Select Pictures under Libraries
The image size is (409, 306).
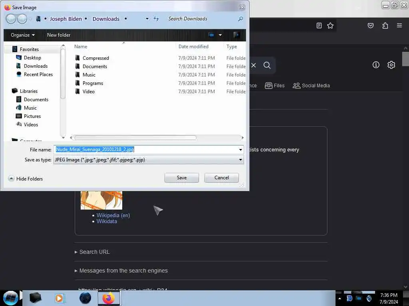tap(32, 116)
